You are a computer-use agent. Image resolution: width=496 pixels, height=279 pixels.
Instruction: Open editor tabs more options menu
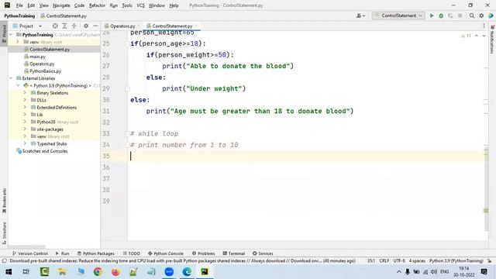click(x=484, y=26)
